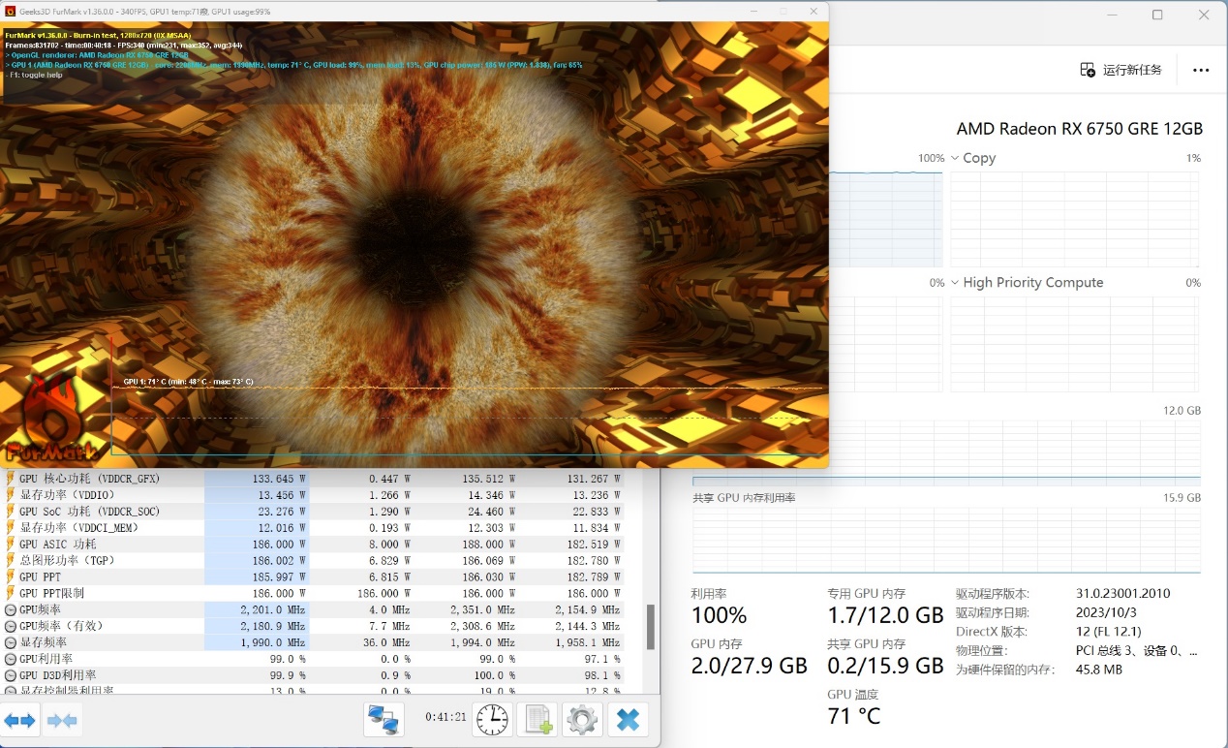Click the collapse columns inward arrows button in HWiNFO
Screen dimensions: 1228x748
(62, 721)
